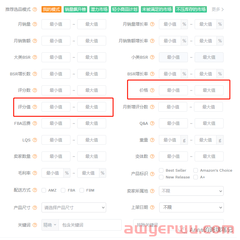Screen dimensions: 240x240
Task: Click help icon beside 毛利率
Action: 35,173
